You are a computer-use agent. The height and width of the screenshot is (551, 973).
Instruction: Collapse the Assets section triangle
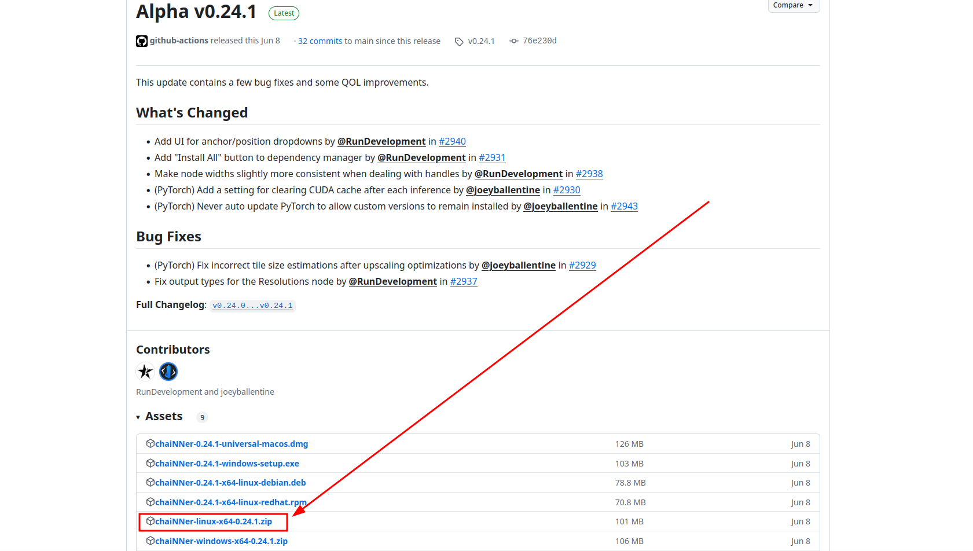coord(138,417)
